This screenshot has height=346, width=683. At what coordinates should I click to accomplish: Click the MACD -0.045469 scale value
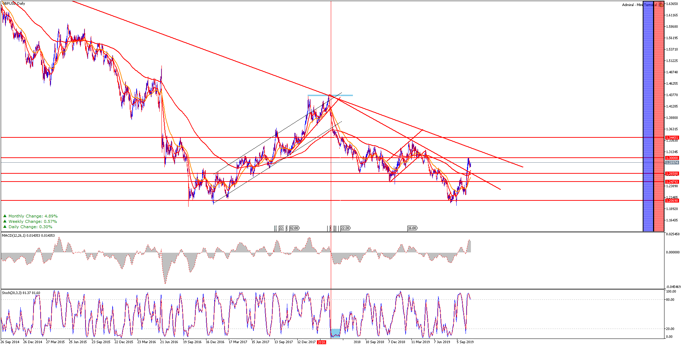[x=673, y=287]
